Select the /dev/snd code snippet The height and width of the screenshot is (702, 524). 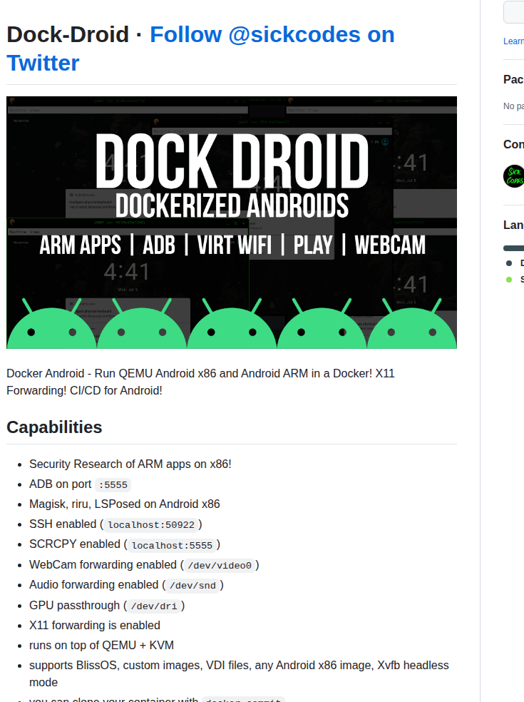tap(192, 586)
